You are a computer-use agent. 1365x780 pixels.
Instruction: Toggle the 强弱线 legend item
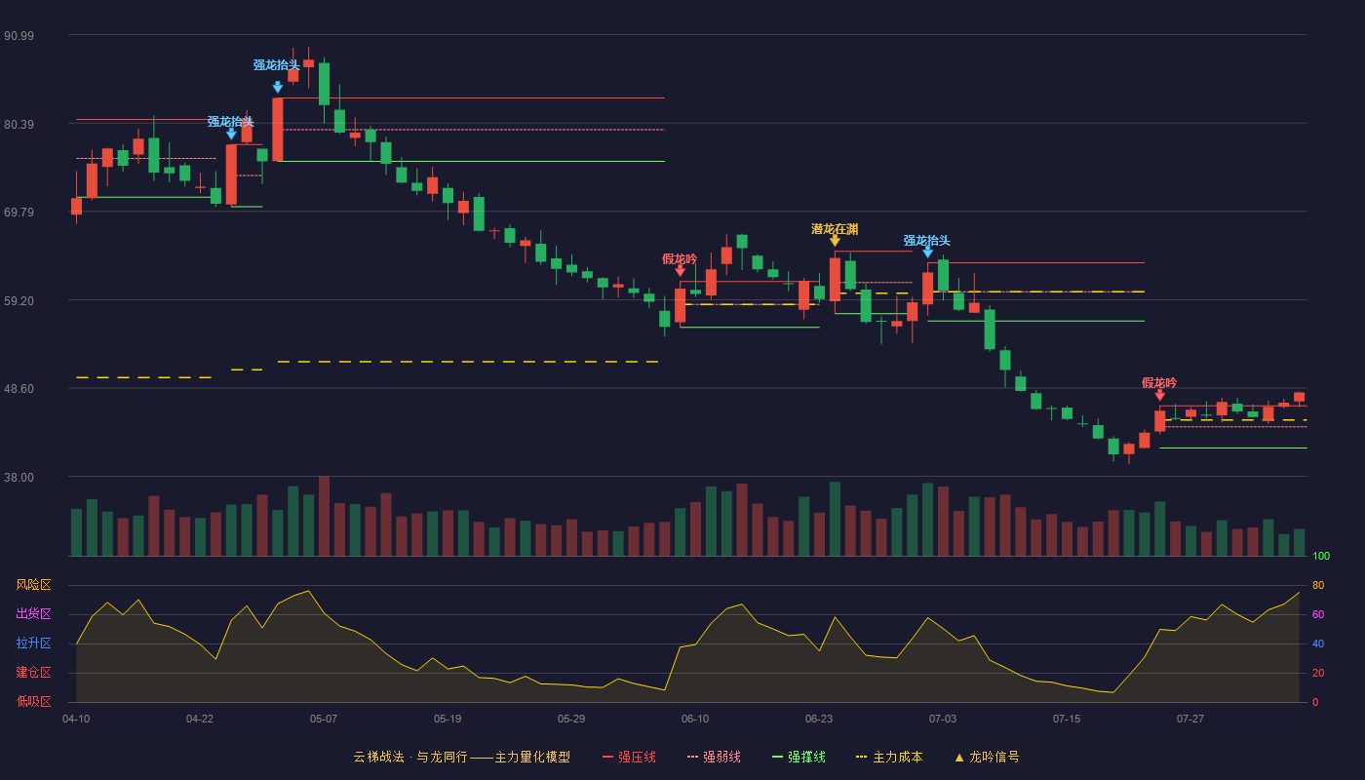(714, 757)
